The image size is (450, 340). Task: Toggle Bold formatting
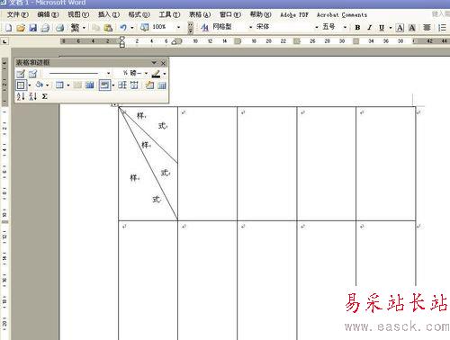[357, 28]
